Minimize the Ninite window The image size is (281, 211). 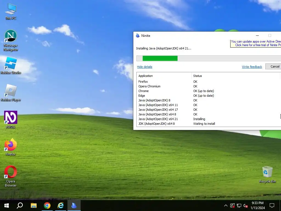point(257,35)
